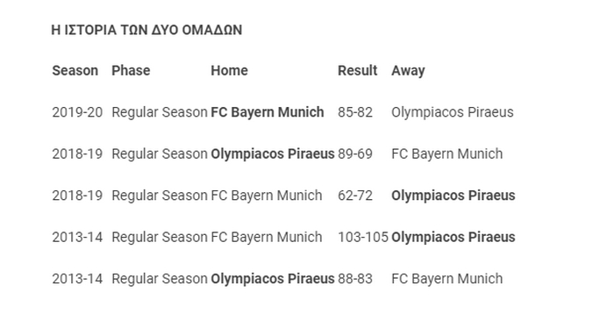The image size is (614, 328).
Task: Click bold Olympiacos Piraeus in 103-105 row
Action: [x=453, y=237]
